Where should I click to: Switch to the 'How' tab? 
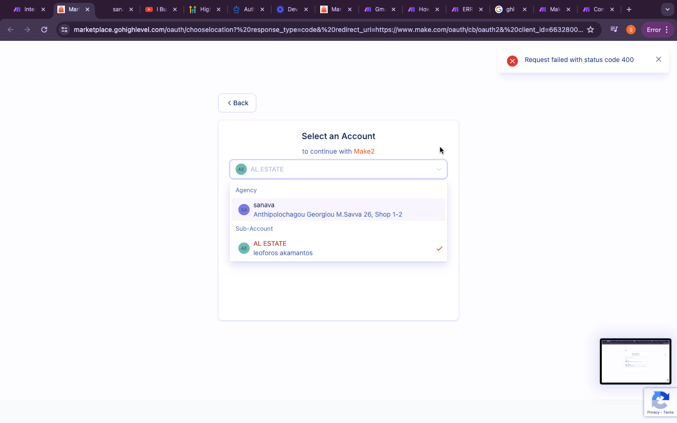pyautogui.click(x=423, y=9)
